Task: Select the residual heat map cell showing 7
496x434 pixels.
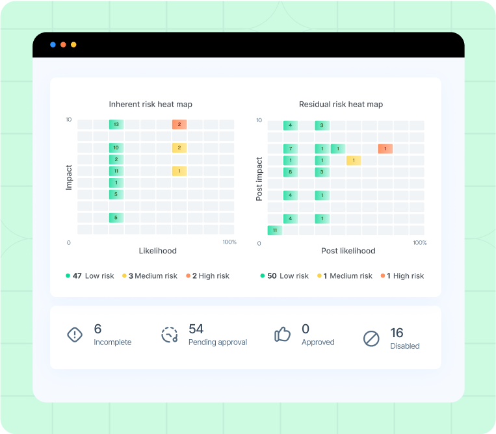Action: pos(291,149)
